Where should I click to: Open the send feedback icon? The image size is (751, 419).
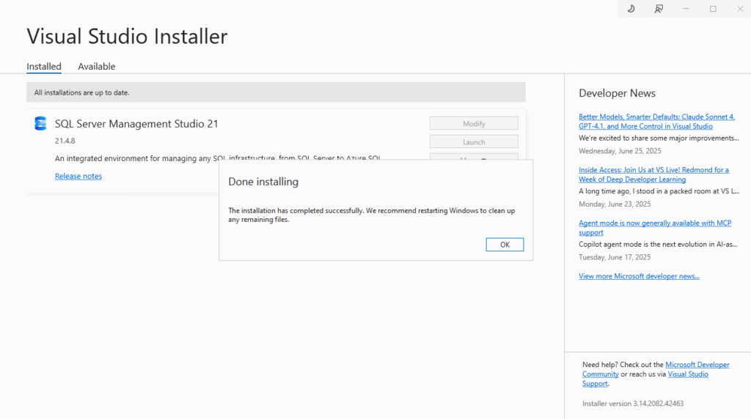point(659,9)
